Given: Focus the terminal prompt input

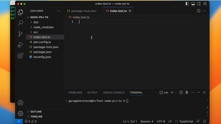Looking at the screenshot, I should coord(127,101).
